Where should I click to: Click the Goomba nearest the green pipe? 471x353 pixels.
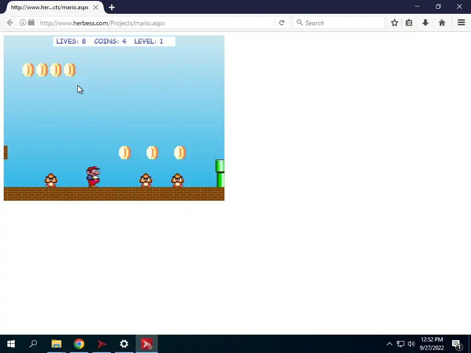pos(177,180)
